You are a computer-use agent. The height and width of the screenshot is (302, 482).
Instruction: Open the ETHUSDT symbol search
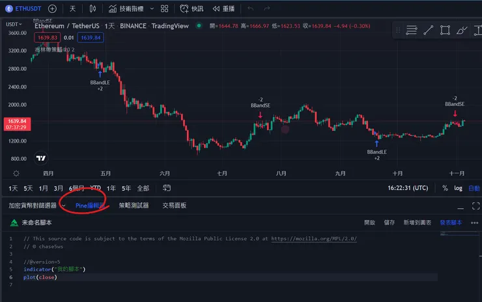(23, 8)
